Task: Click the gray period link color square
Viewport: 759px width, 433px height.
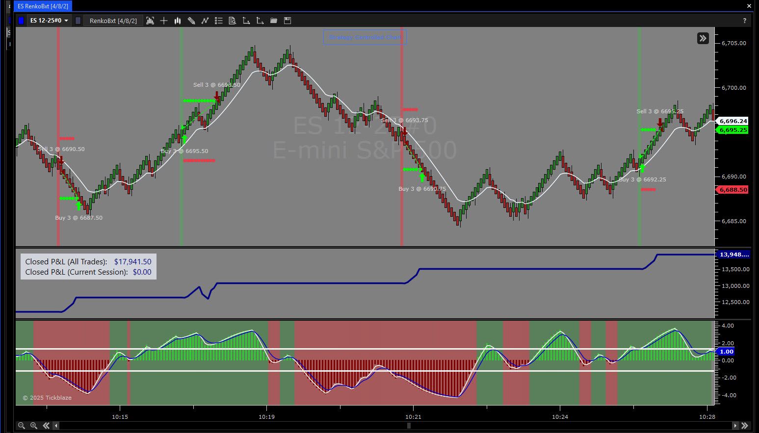Action: click(78, 21)
